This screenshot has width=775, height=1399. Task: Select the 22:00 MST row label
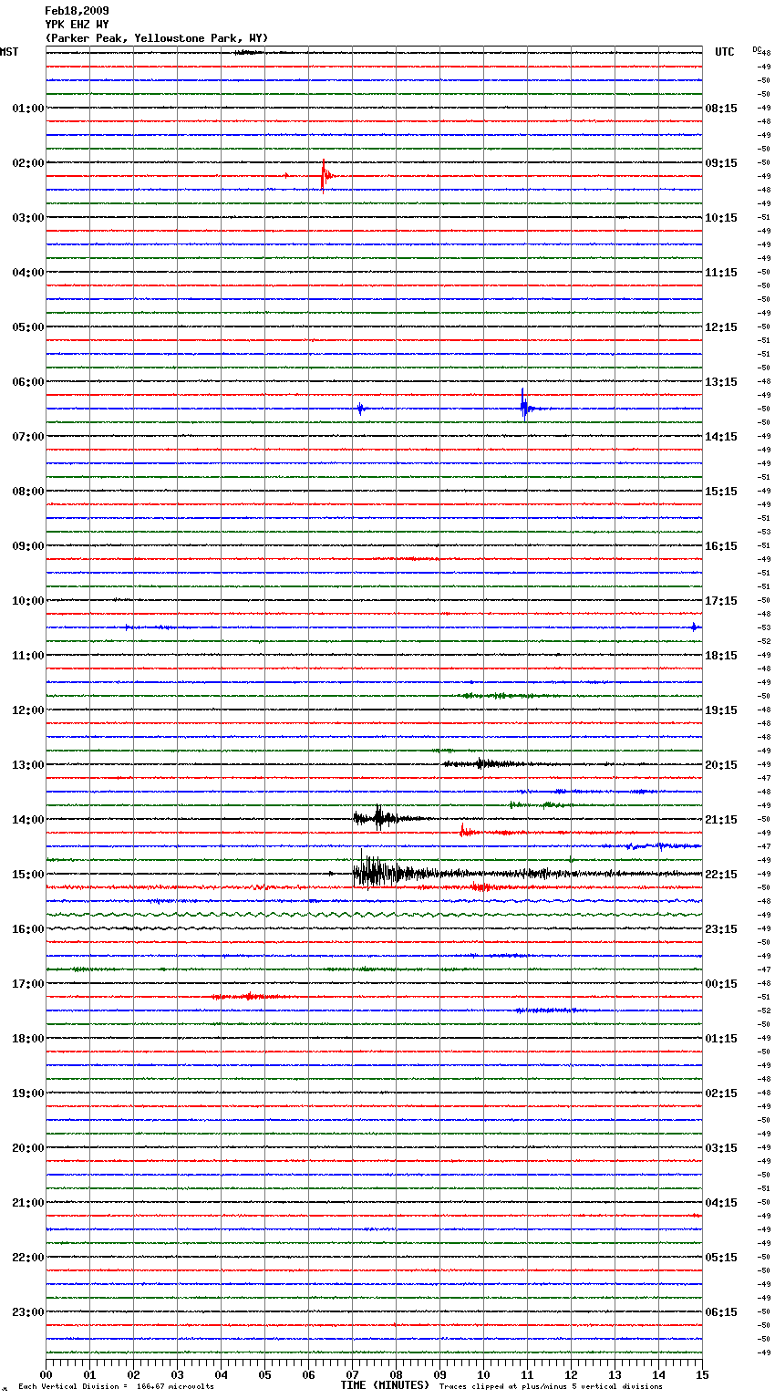coord(28,1258)
